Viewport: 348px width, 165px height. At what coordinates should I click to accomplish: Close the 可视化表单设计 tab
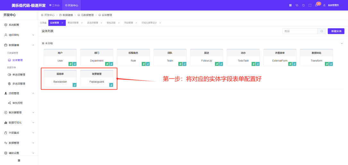160,23
